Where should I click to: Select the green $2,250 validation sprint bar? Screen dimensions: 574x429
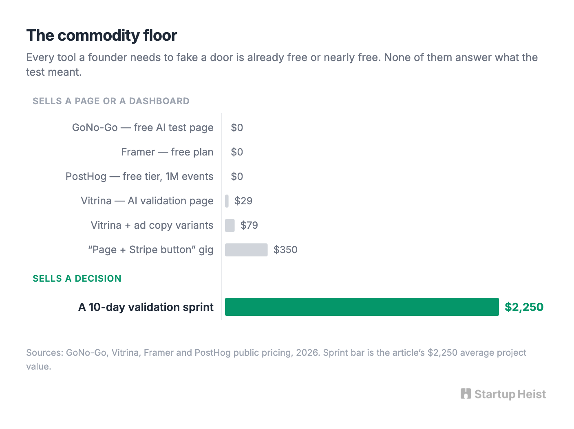coord(362,307)
